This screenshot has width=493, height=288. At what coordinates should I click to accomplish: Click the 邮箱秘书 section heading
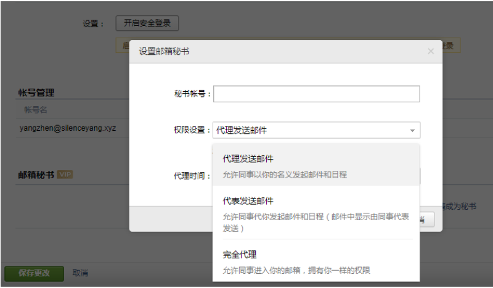(36, 175)
